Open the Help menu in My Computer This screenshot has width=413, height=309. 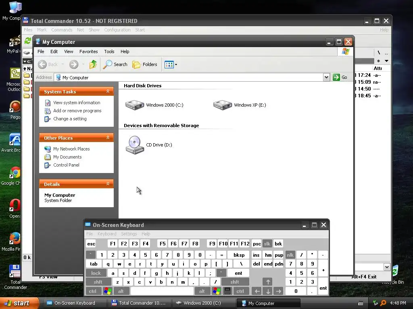coord(125,51)
